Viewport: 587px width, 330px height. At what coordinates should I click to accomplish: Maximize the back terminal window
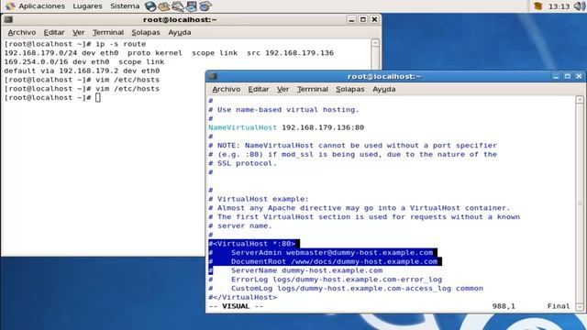[363, 19]
